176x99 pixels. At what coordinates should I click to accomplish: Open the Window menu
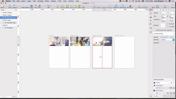tap(71, 1)
